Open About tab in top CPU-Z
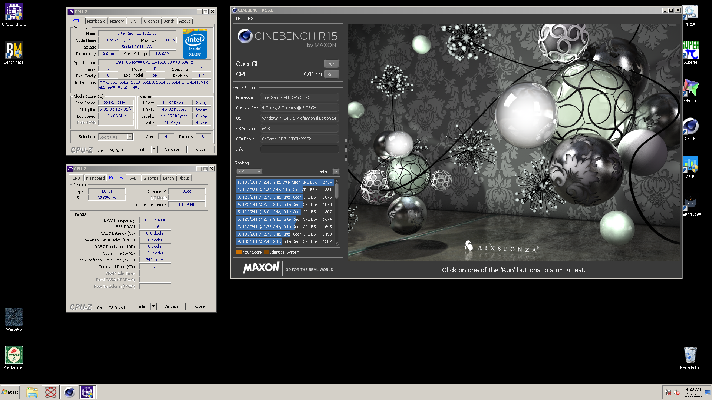 184,21
